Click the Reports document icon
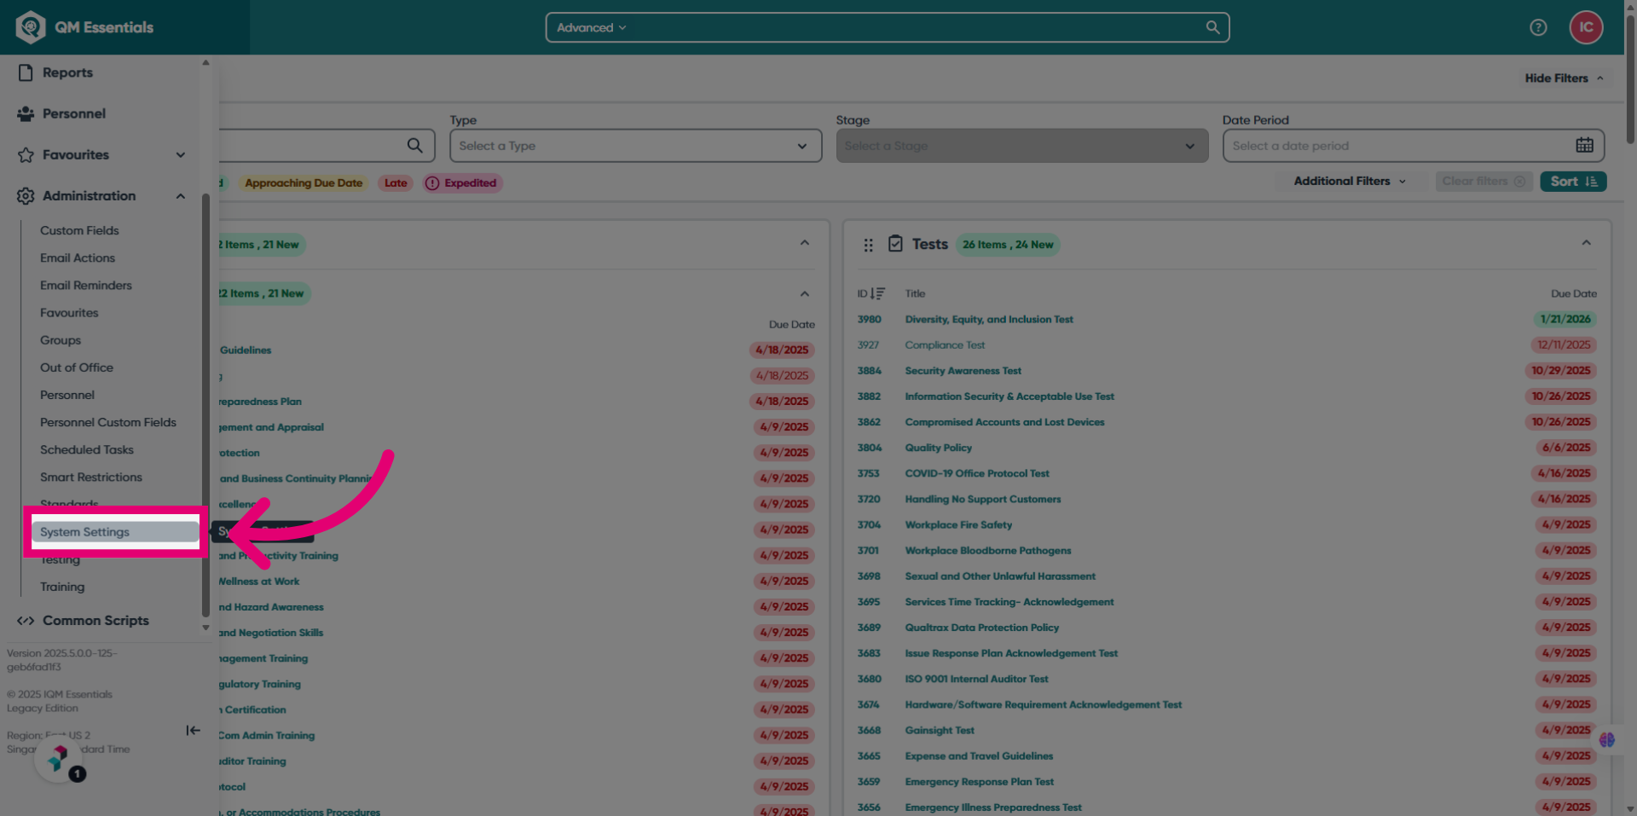The image size is (1637, 816). (26, 72)
